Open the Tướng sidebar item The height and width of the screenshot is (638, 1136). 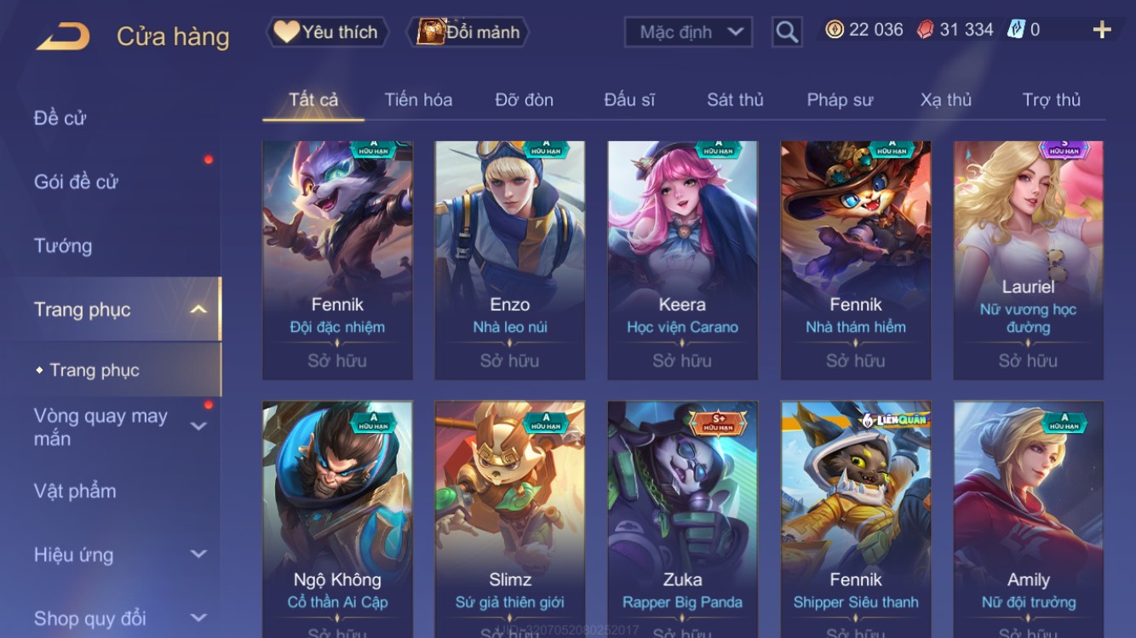coord(63,246)
